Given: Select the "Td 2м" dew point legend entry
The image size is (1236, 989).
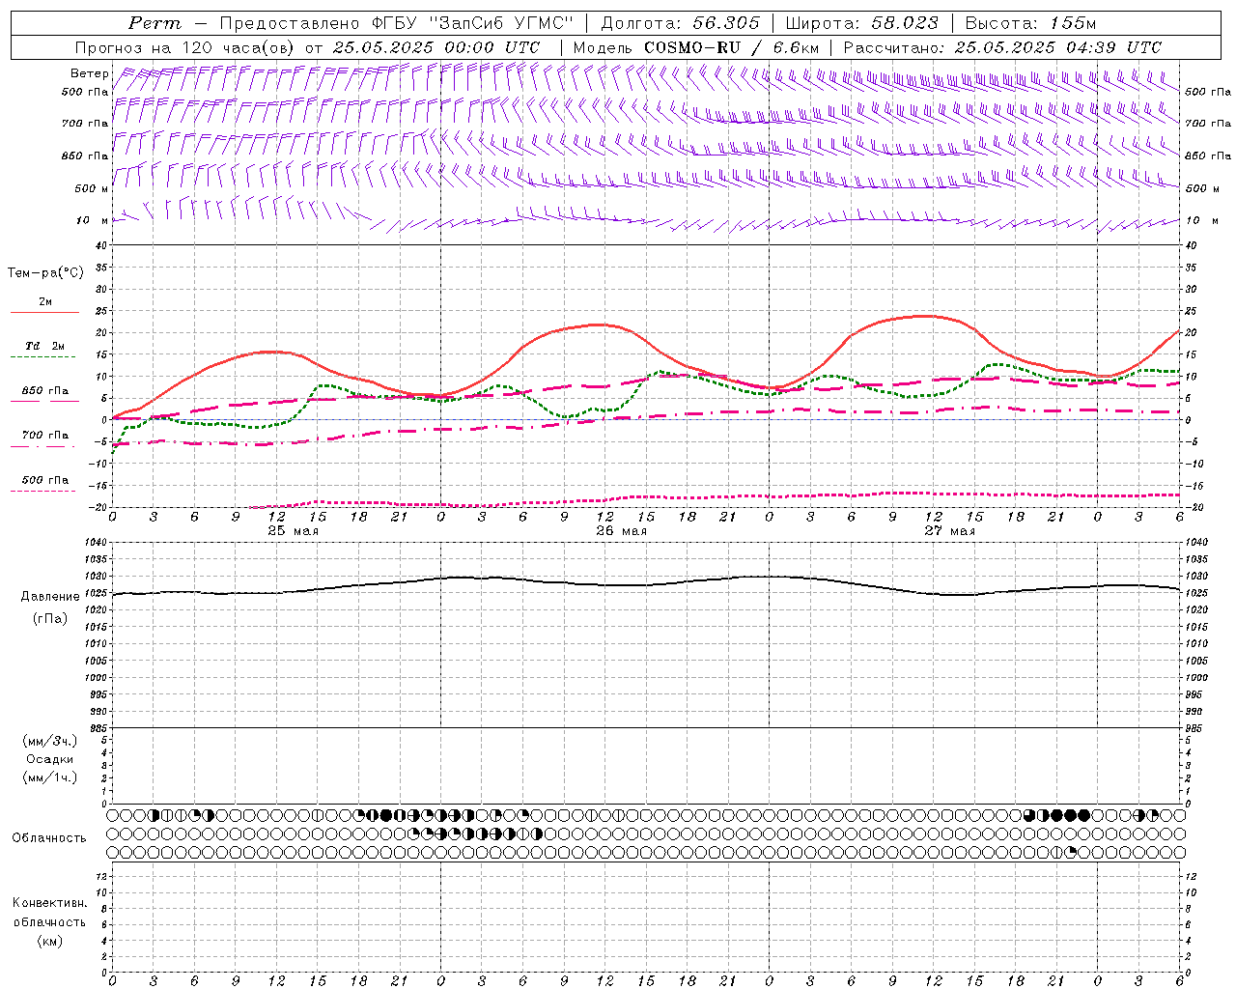Looking at the screenshot, I should (x=44, y=346).
